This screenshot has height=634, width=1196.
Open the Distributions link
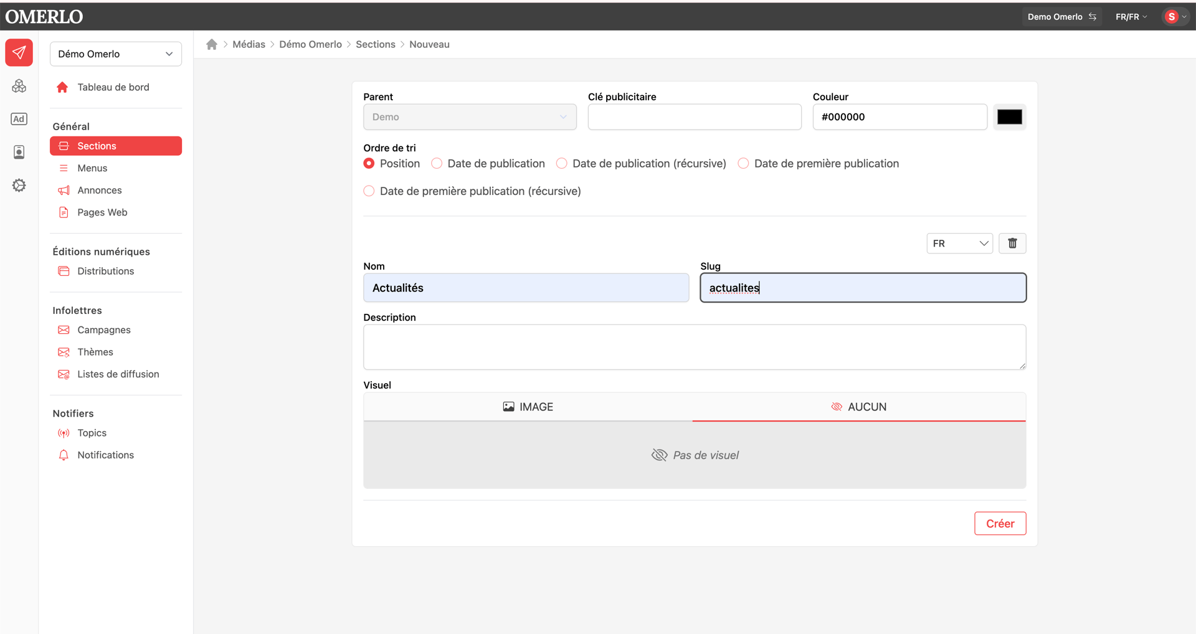(116, 271)
